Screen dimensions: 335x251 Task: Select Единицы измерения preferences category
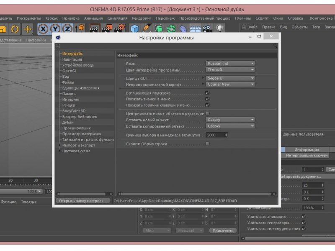pyautogui.click(x=81, y=88)
